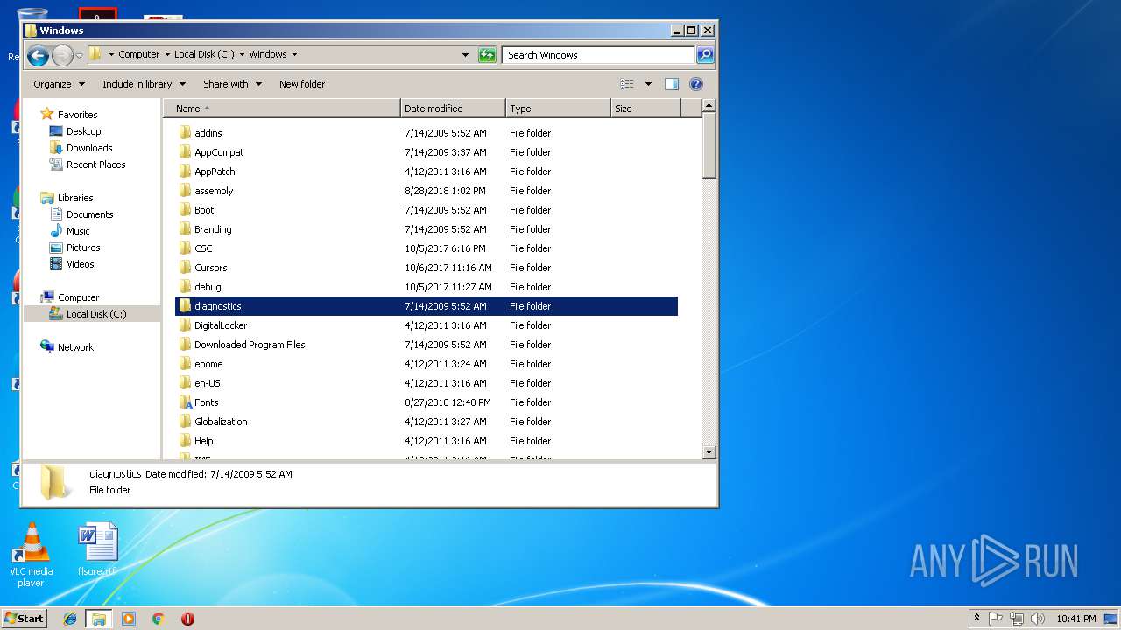The height and width of the screenshot is (630, 1121).
Task: Select the DigitalLocker folder icon
Action: click(x=185, y=325)
